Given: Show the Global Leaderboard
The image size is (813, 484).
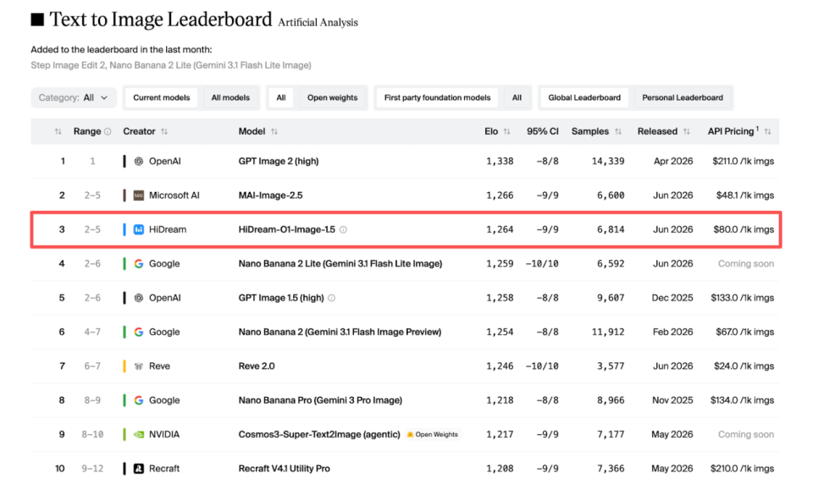Looking at the screenshot, I should point(584,97).
